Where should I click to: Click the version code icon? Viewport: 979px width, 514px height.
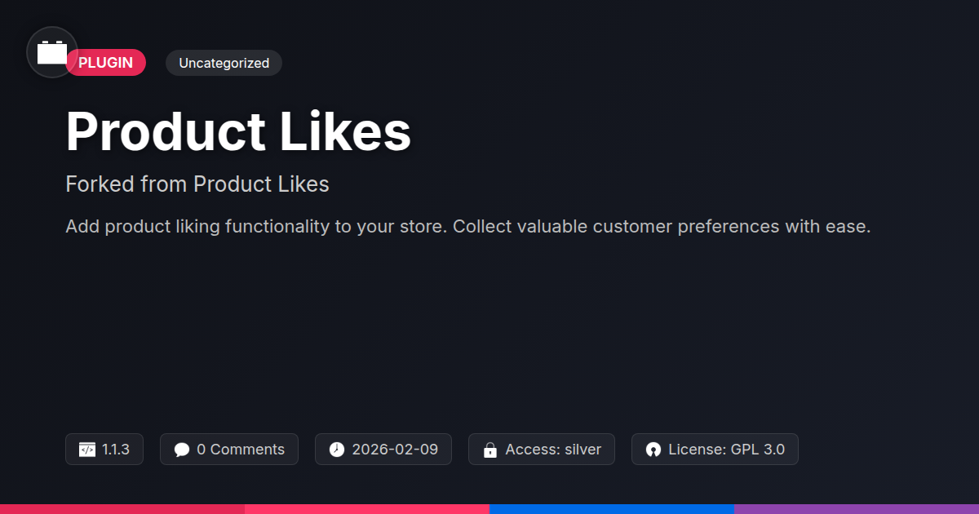coord(87,450)
